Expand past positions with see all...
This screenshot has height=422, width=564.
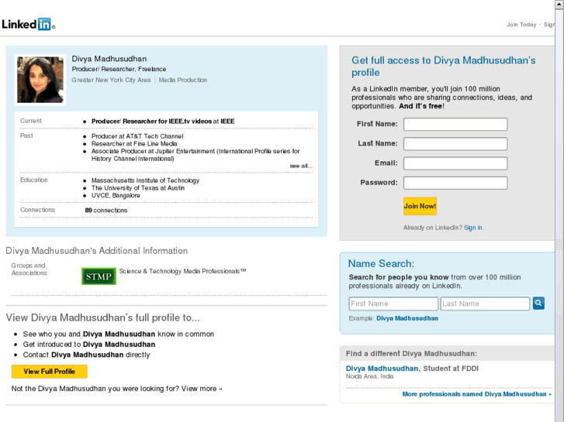[x=301, y=166]
